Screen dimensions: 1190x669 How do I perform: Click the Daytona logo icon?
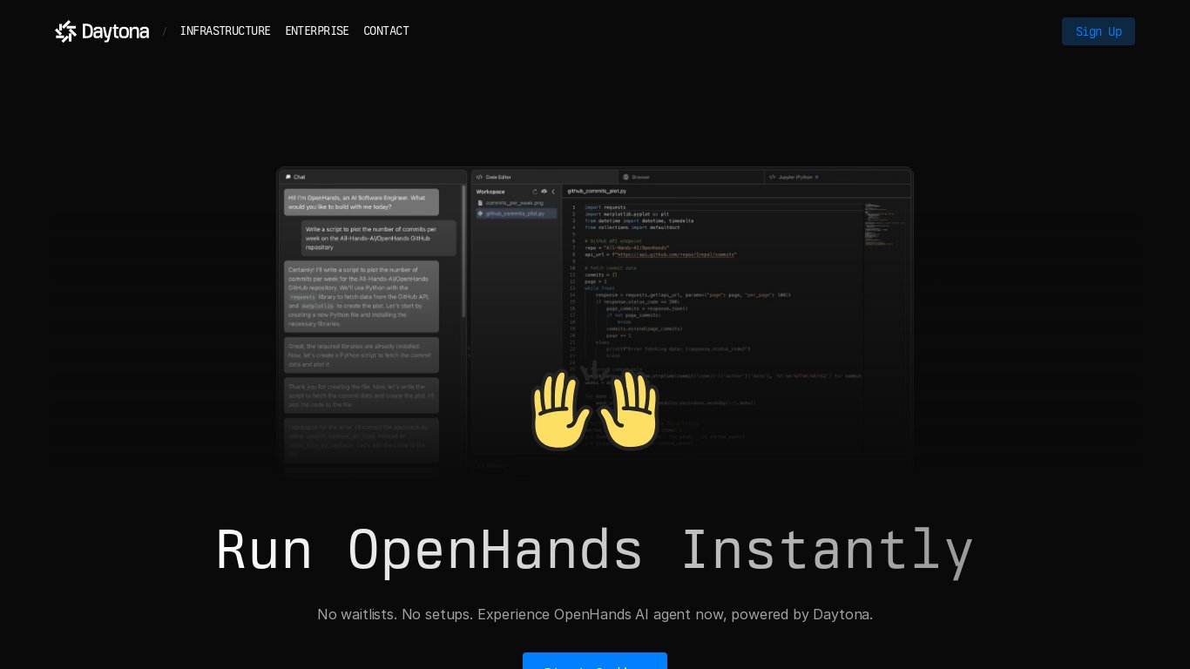66,31
